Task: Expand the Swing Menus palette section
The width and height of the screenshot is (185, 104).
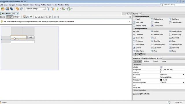Action: pos(134,54)
